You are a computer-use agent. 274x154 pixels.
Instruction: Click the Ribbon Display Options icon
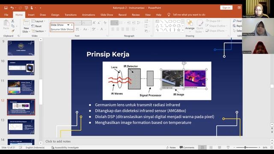click(x=239, y=8)
